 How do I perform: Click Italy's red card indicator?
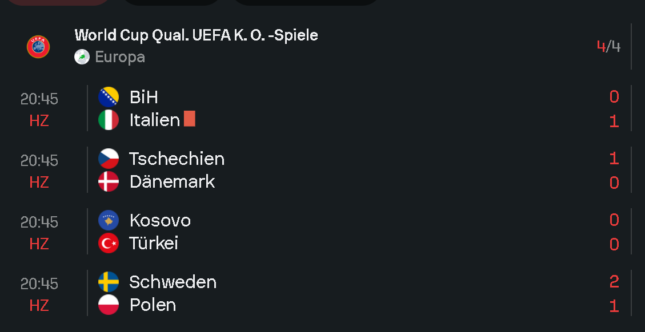click(x=190, y=119)
